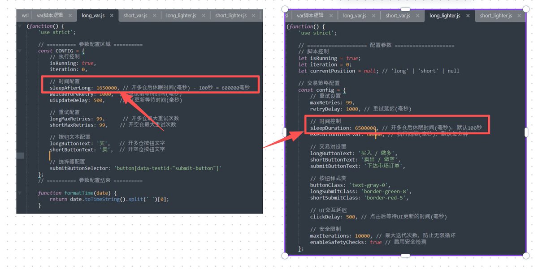Collapse the top function fold arrow in left editor
Image resolution: width=538 pixels, height=269 pixels.
click(19, 26)
